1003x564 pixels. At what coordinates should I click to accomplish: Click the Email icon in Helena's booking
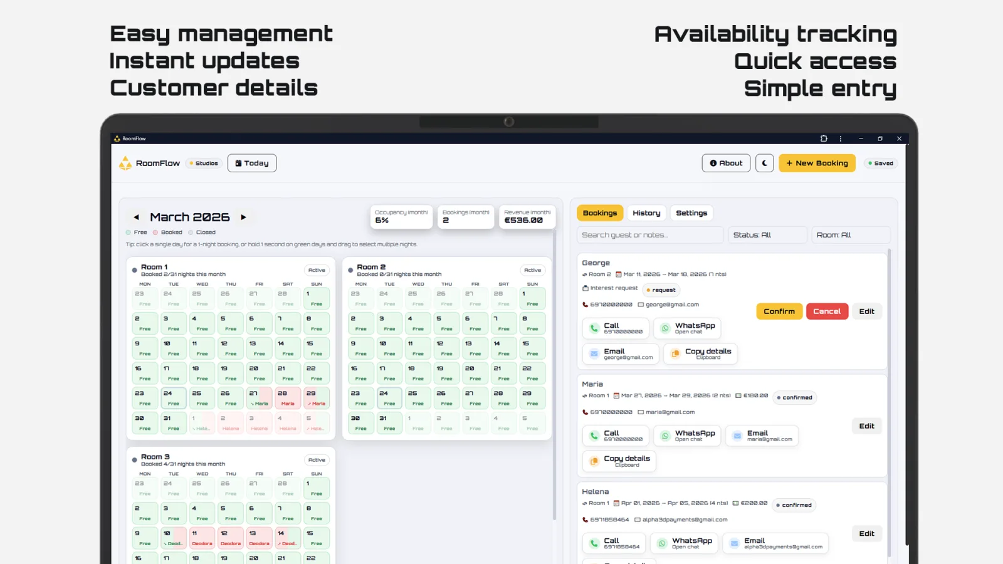point(734,543)
